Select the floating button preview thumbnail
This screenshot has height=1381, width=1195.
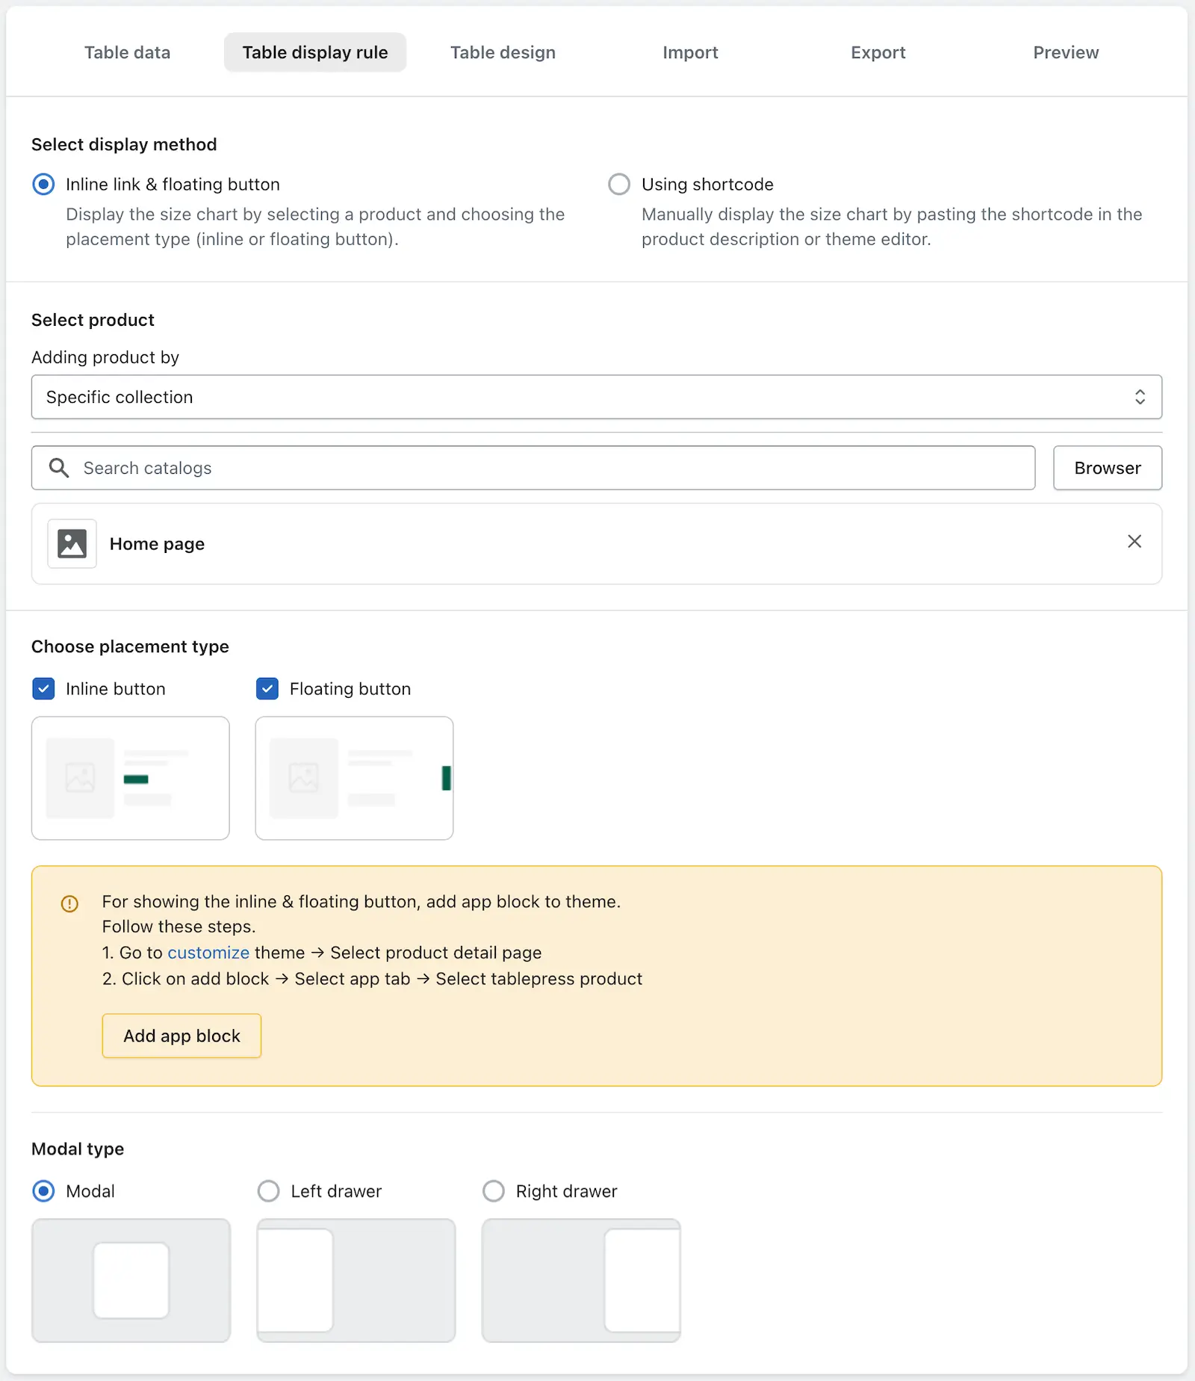(x=354, y=778)
